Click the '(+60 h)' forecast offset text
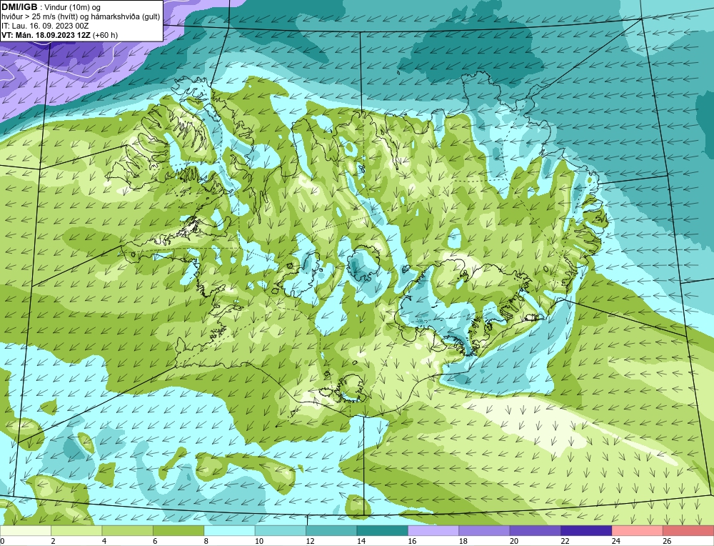 (105, 35)
